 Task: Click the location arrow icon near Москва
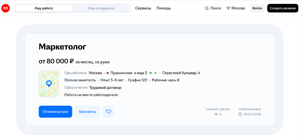228,8
